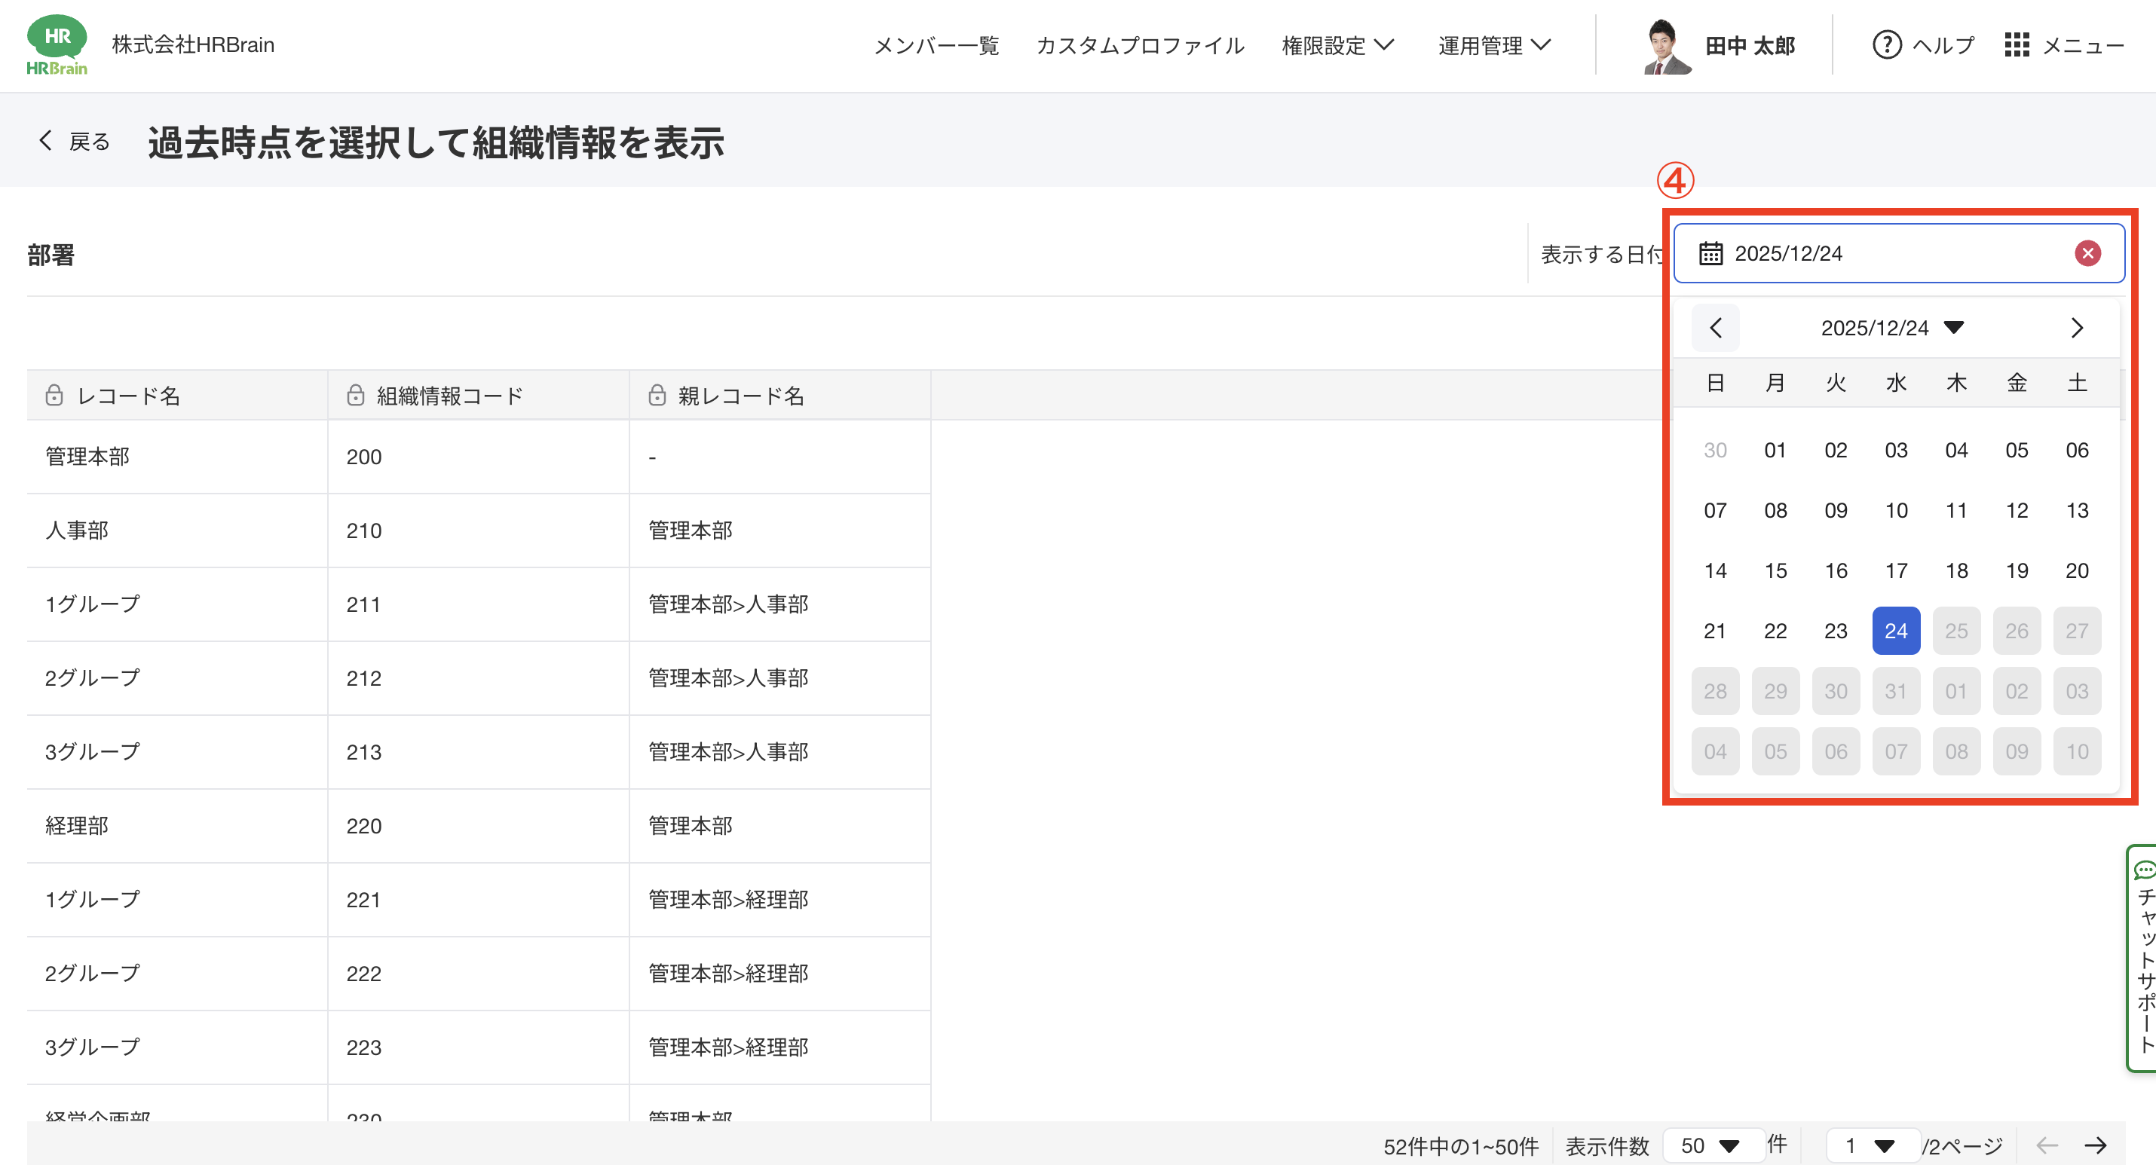Open the メンバー一覧 menu item
Screen dimensions: 2156x1165
(x=936, y=45)
